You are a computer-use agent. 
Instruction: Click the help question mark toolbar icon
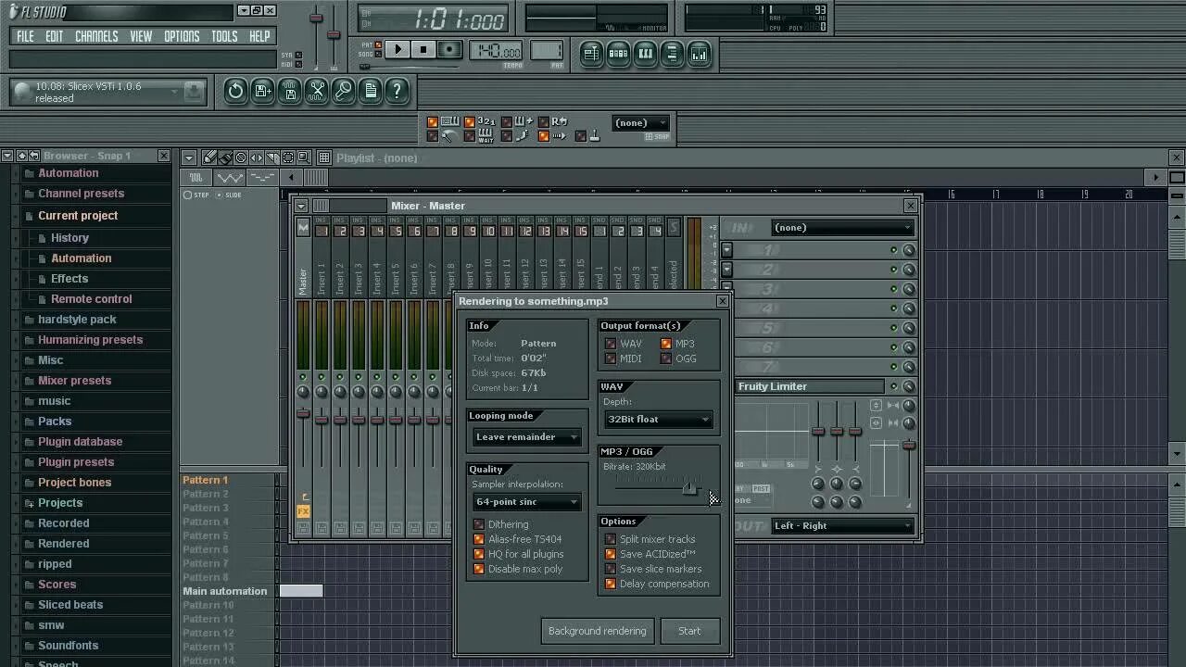(397, 90)
